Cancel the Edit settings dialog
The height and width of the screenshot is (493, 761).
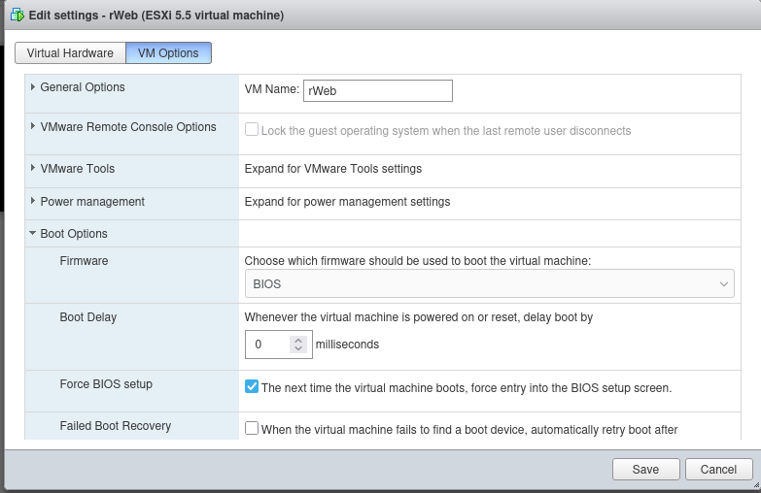tap(719, 470)
